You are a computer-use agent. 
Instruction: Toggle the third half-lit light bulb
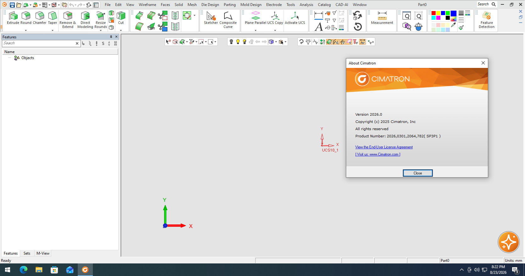[245, 42]
